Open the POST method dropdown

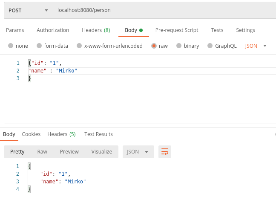point(29,10)
